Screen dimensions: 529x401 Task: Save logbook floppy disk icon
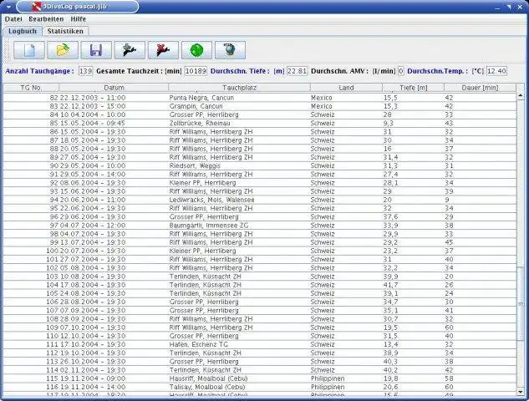pos(96,50)
